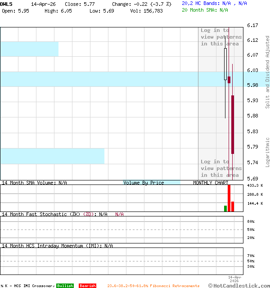The height and width of the screenshot is (288, 270).
Task: Click the bottom light blue volume-by-price bar
Action: point(52,156)
